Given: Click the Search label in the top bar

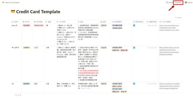Looking at the screenshot, I should 171,2.
